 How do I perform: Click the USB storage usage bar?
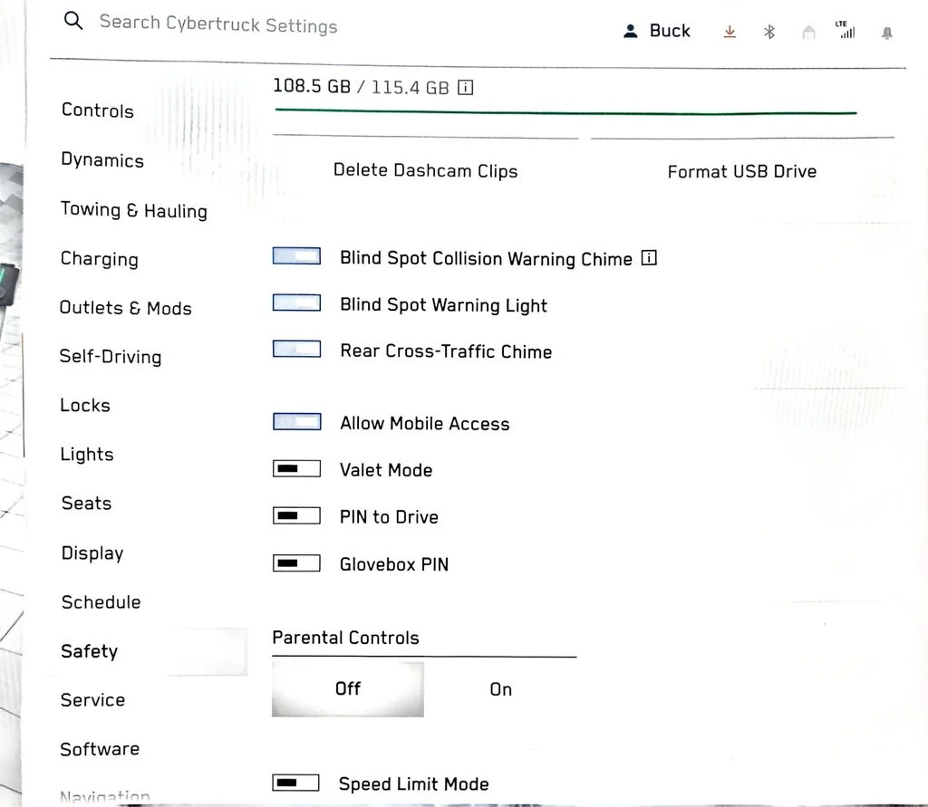pyautogui.click(x=565, y=111)
